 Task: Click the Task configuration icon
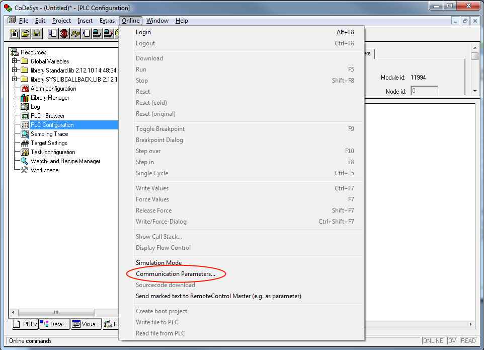click(x=25, y=152)
